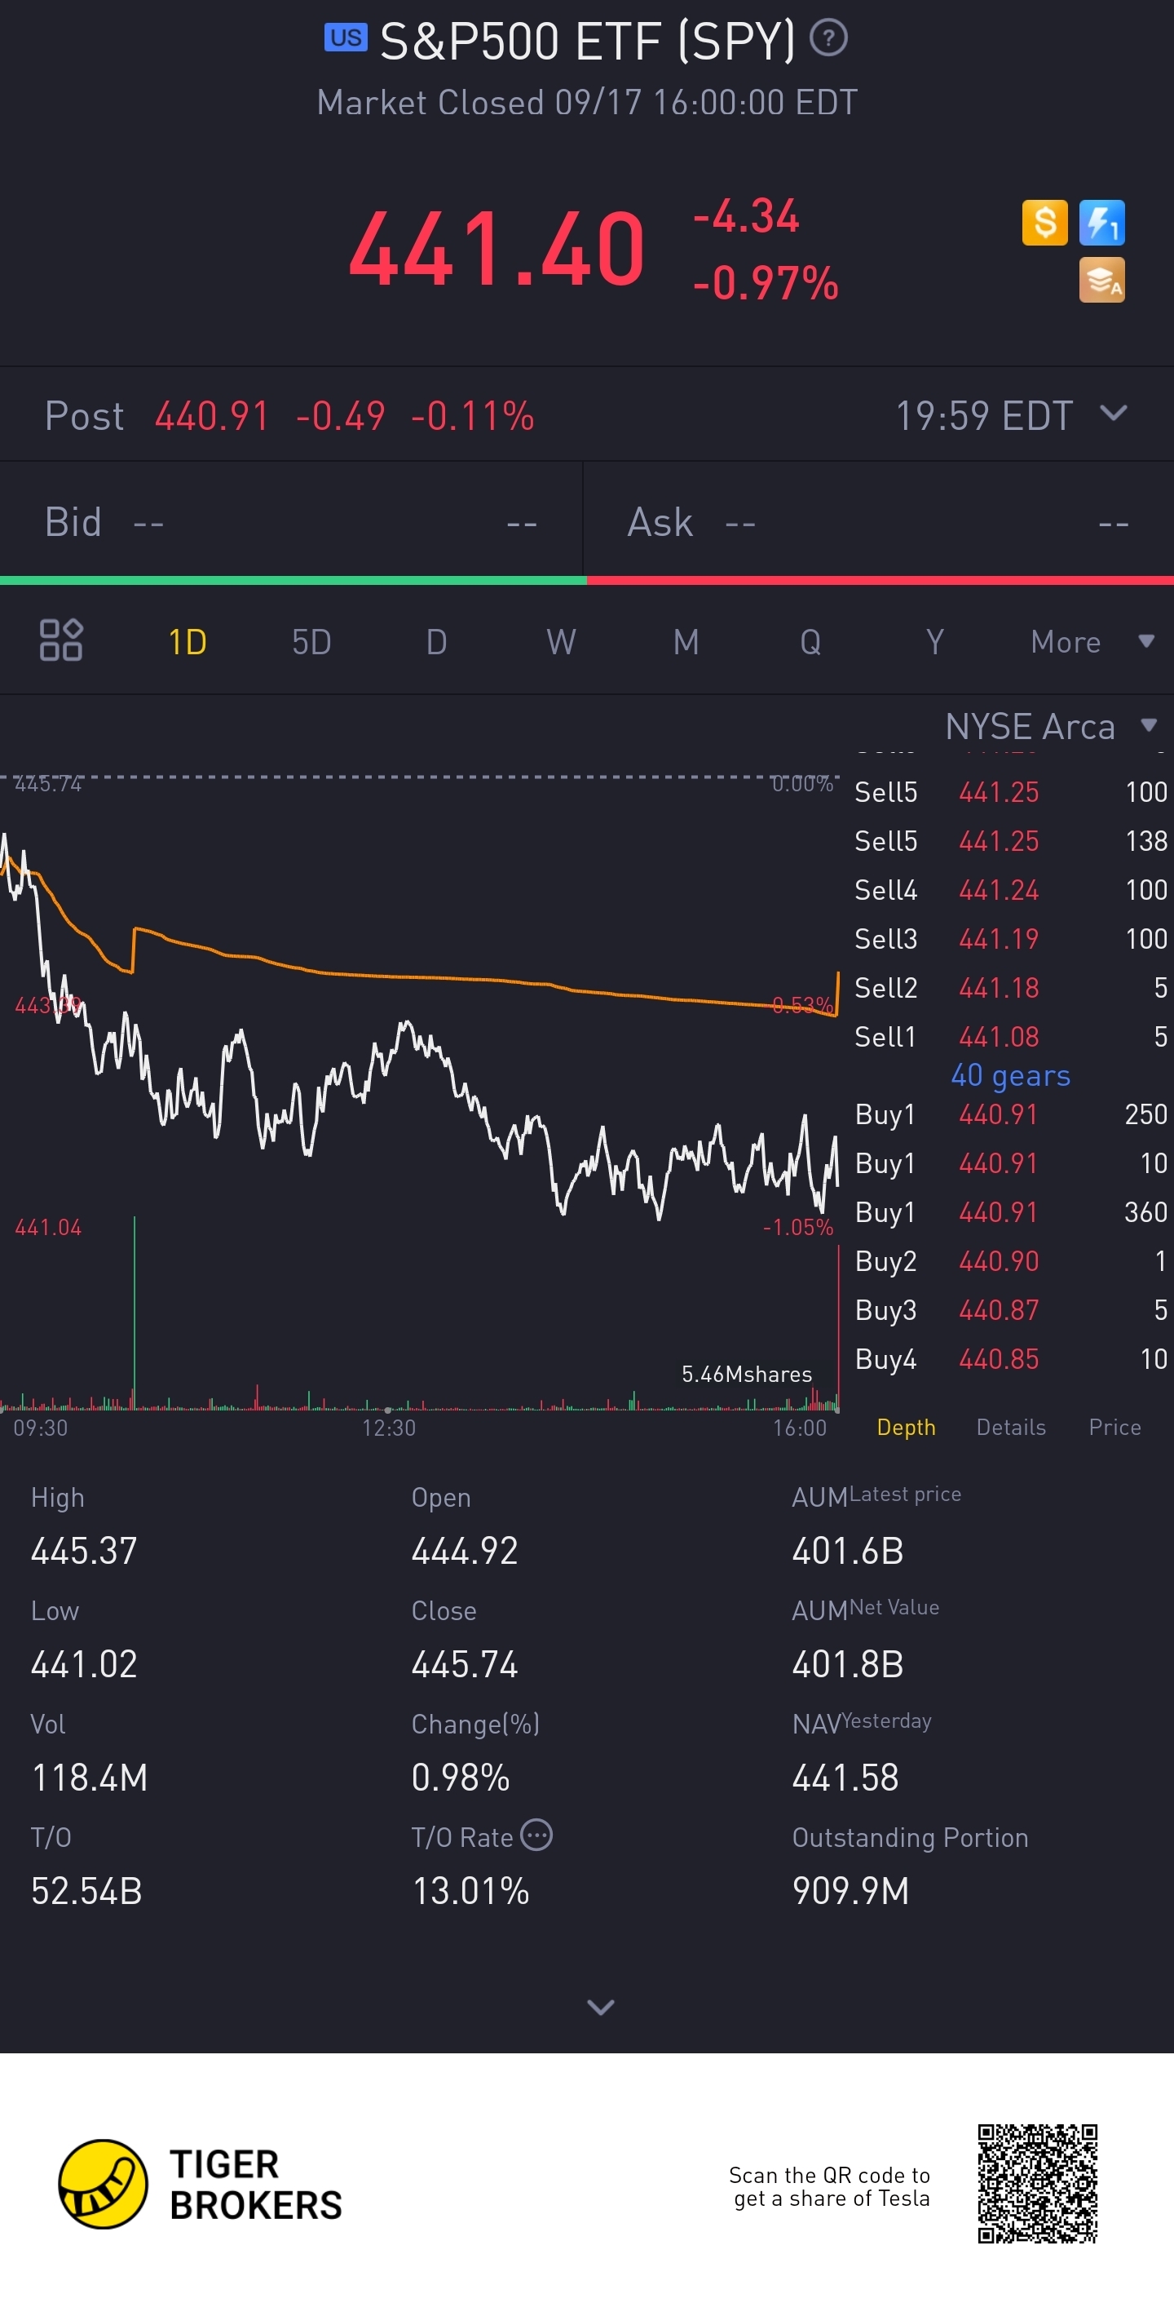Switch to the D daily chart
1174x2316 pixels.
click(x=436, y=642)
